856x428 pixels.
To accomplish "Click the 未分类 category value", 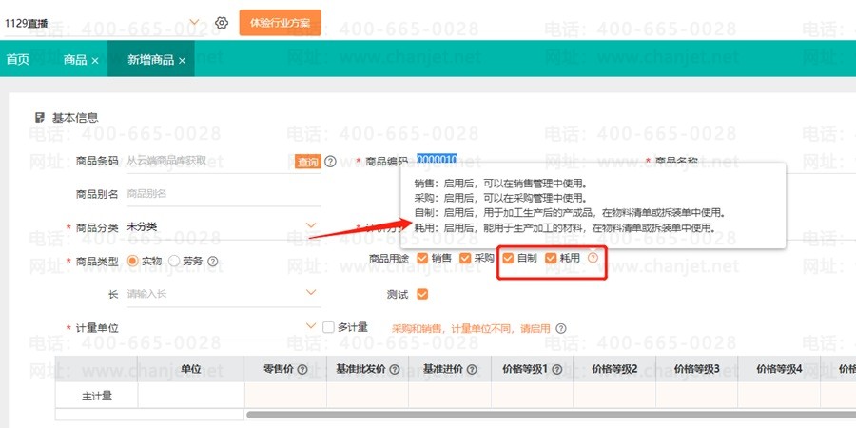I will 142,226.
